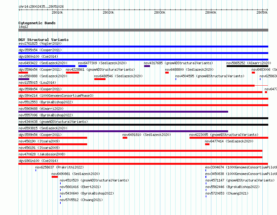Open nsv5557096 (ByrskaBishop2022) variant
277x215 pixels.
click(46, 115)
